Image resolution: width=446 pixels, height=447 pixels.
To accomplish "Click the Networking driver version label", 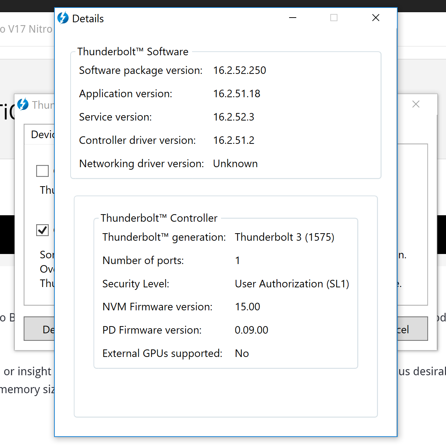I will click(x=142, y=164).
